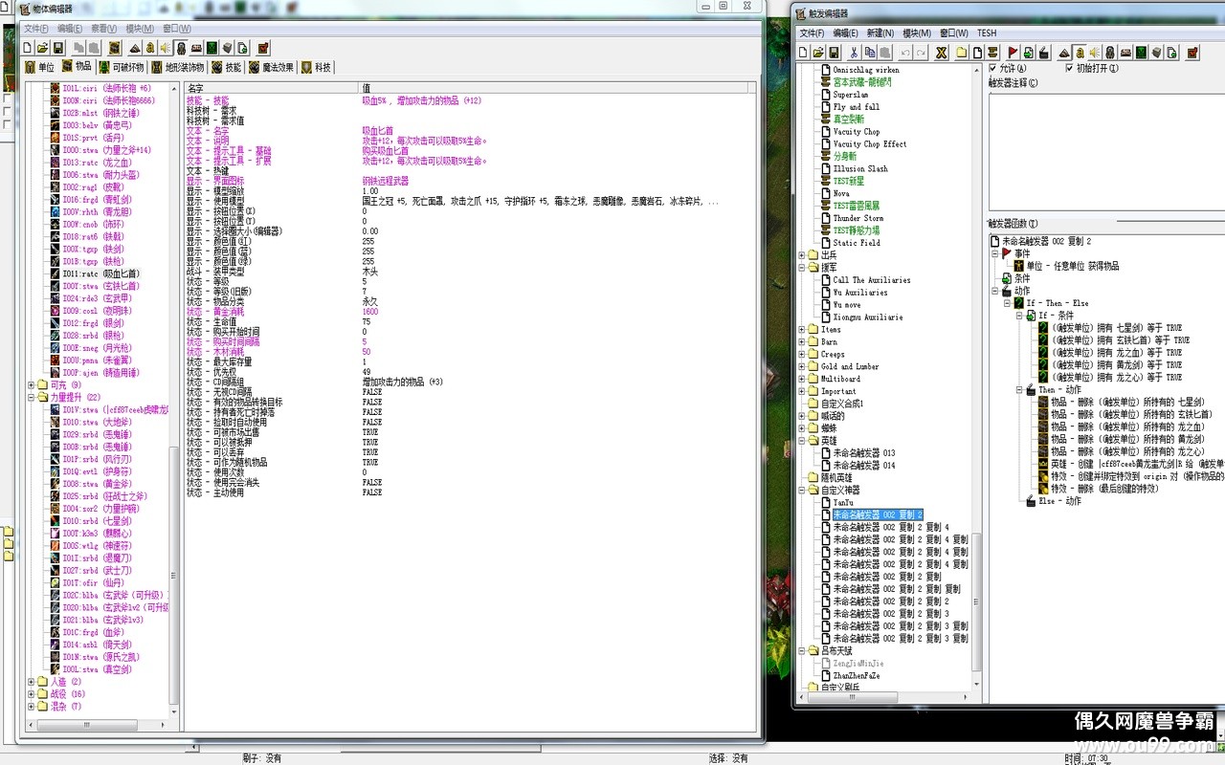The height and width of the screenshot is (765, 1225).
Task: Open Sound Editor in Trigger Editor toolbar
Action: point(1094,52)
